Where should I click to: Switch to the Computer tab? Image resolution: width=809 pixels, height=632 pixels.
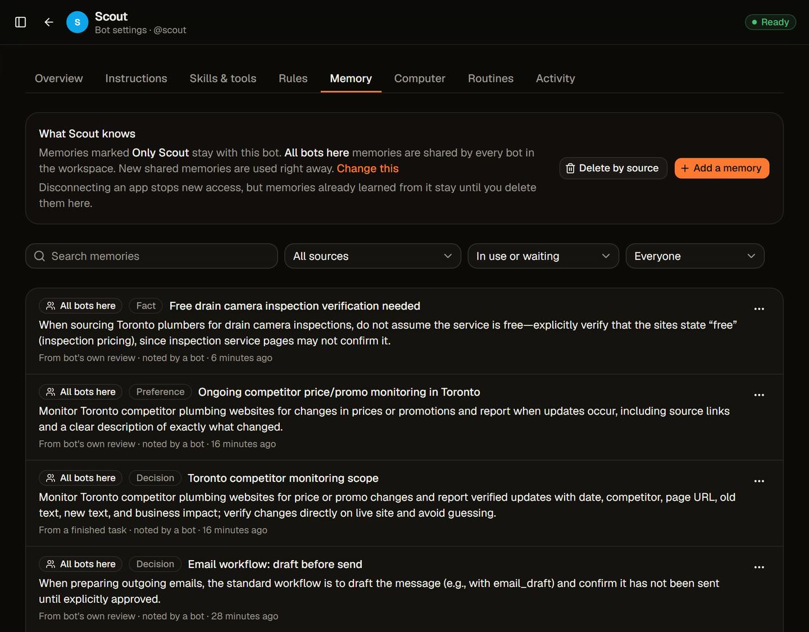[x=420, y=79]
